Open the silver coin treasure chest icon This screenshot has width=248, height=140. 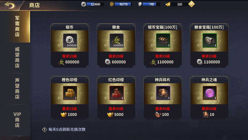(163, 40)
